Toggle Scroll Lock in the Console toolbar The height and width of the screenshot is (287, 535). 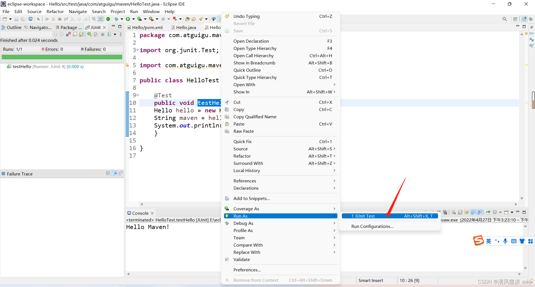click(x=460, y=212)
